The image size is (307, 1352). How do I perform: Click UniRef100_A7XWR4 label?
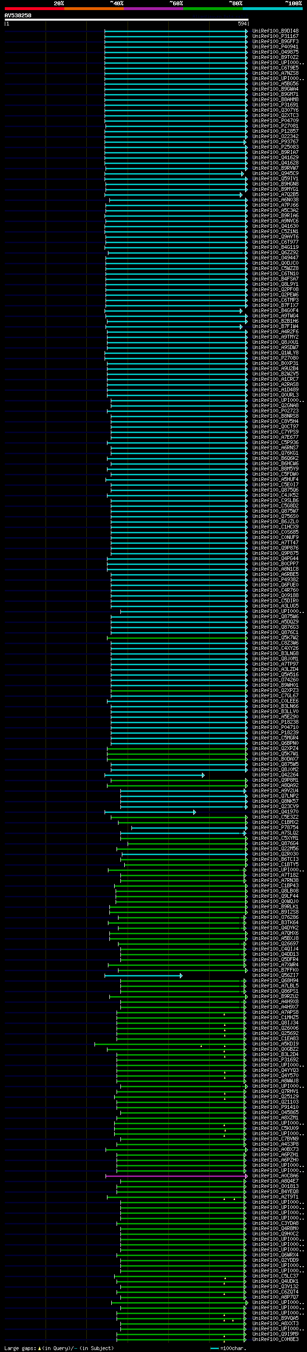click(x=275, y=964)
